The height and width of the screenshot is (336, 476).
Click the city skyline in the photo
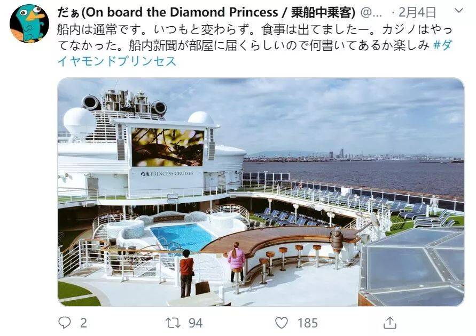(x=354, y=155)
